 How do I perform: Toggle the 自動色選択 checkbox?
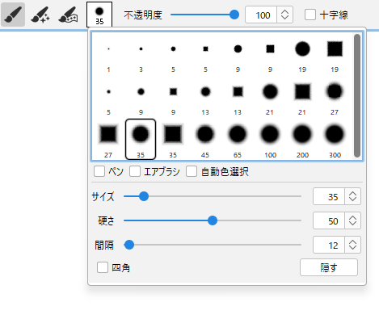pos(192,171)
